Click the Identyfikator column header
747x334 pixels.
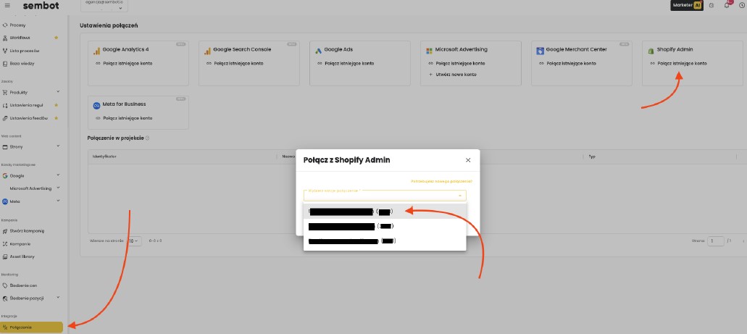click(x=104, y=156)
